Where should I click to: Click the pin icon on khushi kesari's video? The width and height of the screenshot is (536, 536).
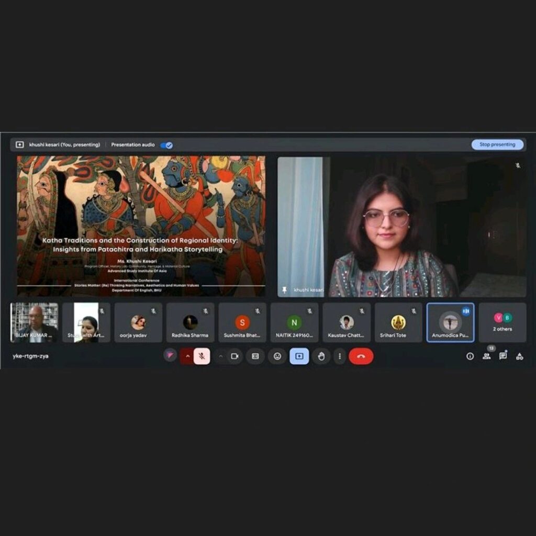coord(285,289)
